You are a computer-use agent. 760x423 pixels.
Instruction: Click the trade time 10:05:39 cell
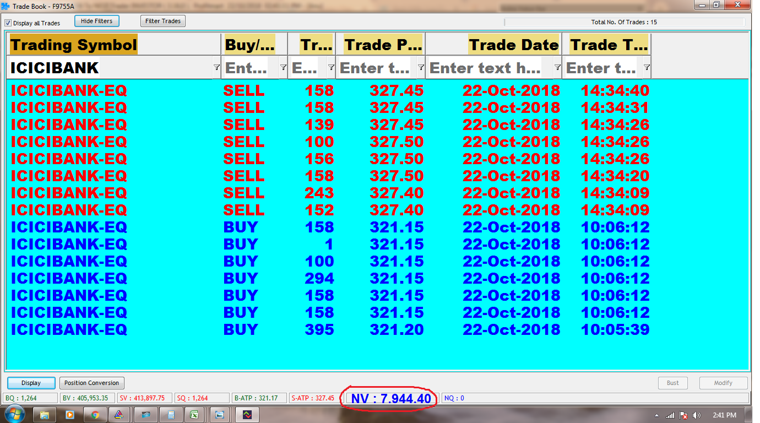615,329
